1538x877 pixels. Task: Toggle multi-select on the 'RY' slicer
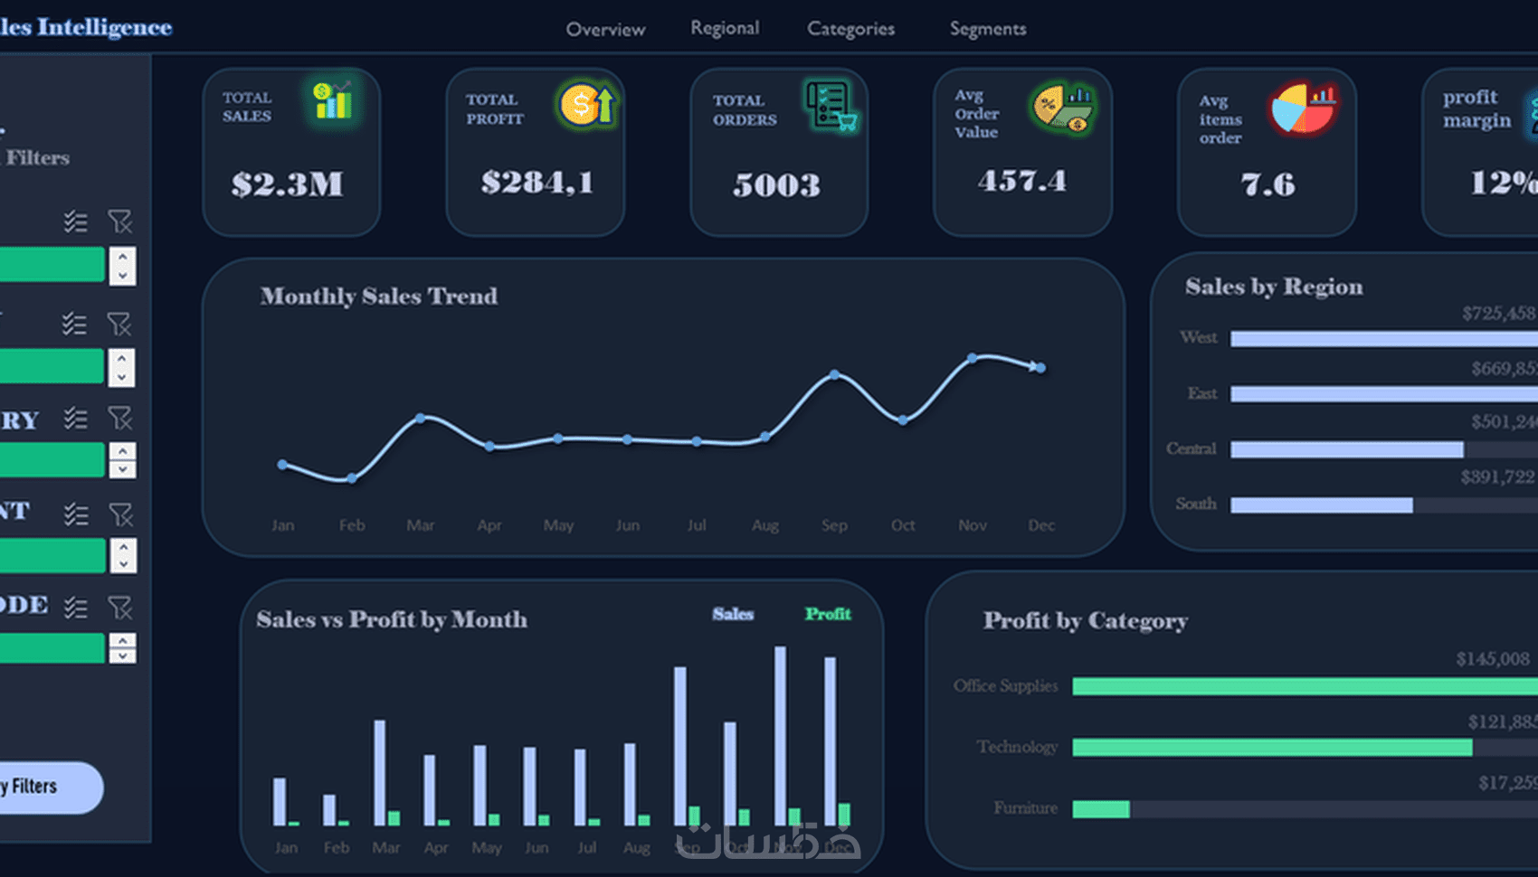(x=76, y=418)
